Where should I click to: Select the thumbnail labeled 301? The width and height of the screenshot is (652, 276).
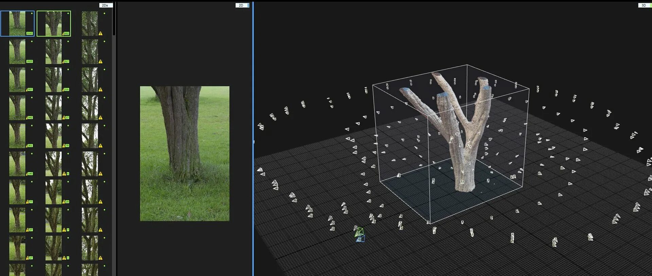(17, 136)
